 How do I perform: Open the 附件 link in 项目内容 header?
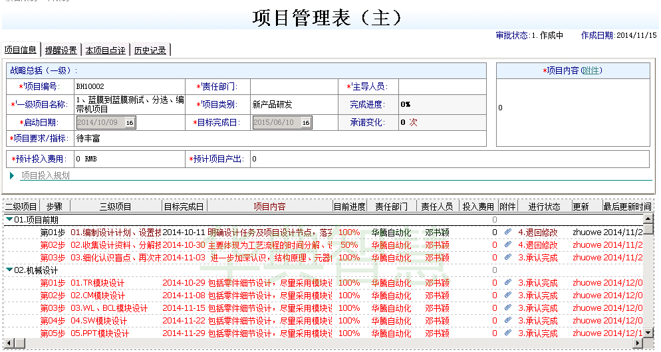tap(591, 71)
